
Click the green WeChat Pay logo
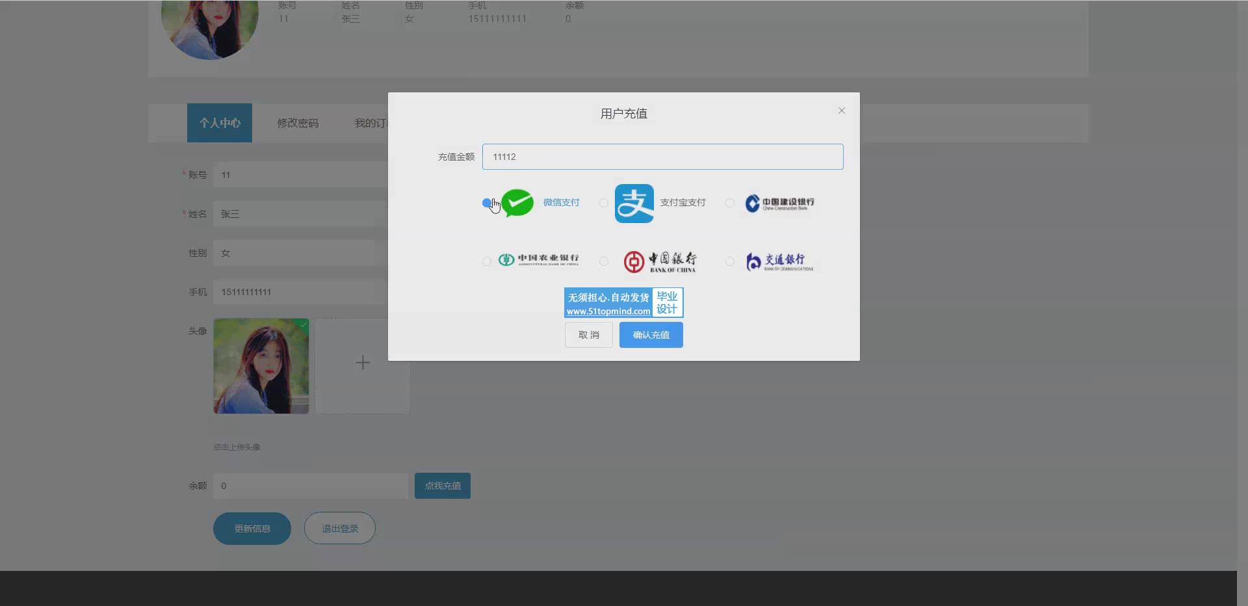[517, 203]
